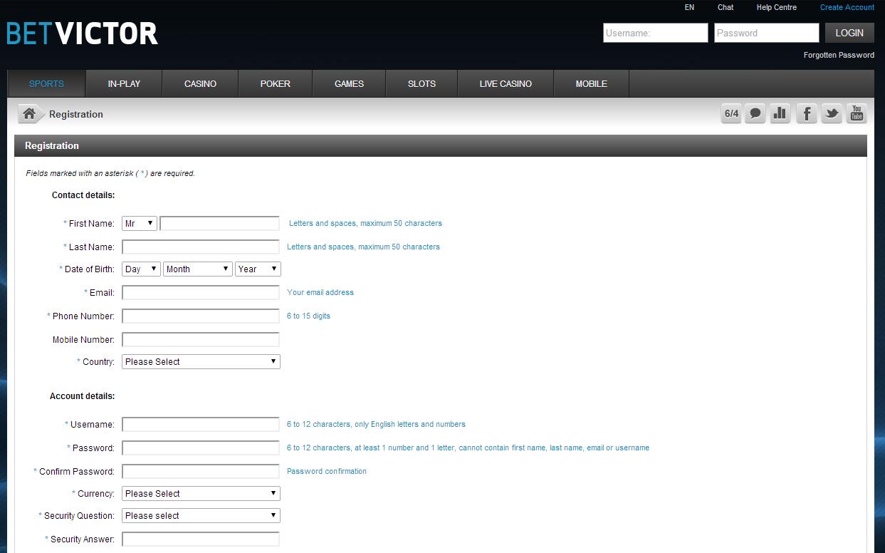The height and width of the screenshot is (553, 885).
Task: Go to the Casino tab
Action: click(x=200, y=84)
